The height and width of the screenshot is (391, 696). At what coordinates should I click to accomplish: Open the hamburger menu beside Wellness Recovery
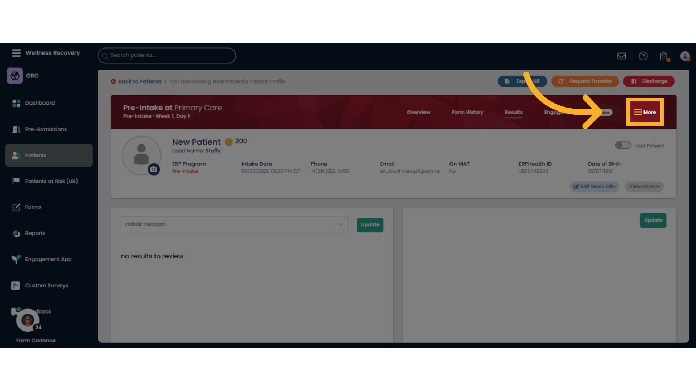click(16, 53)
